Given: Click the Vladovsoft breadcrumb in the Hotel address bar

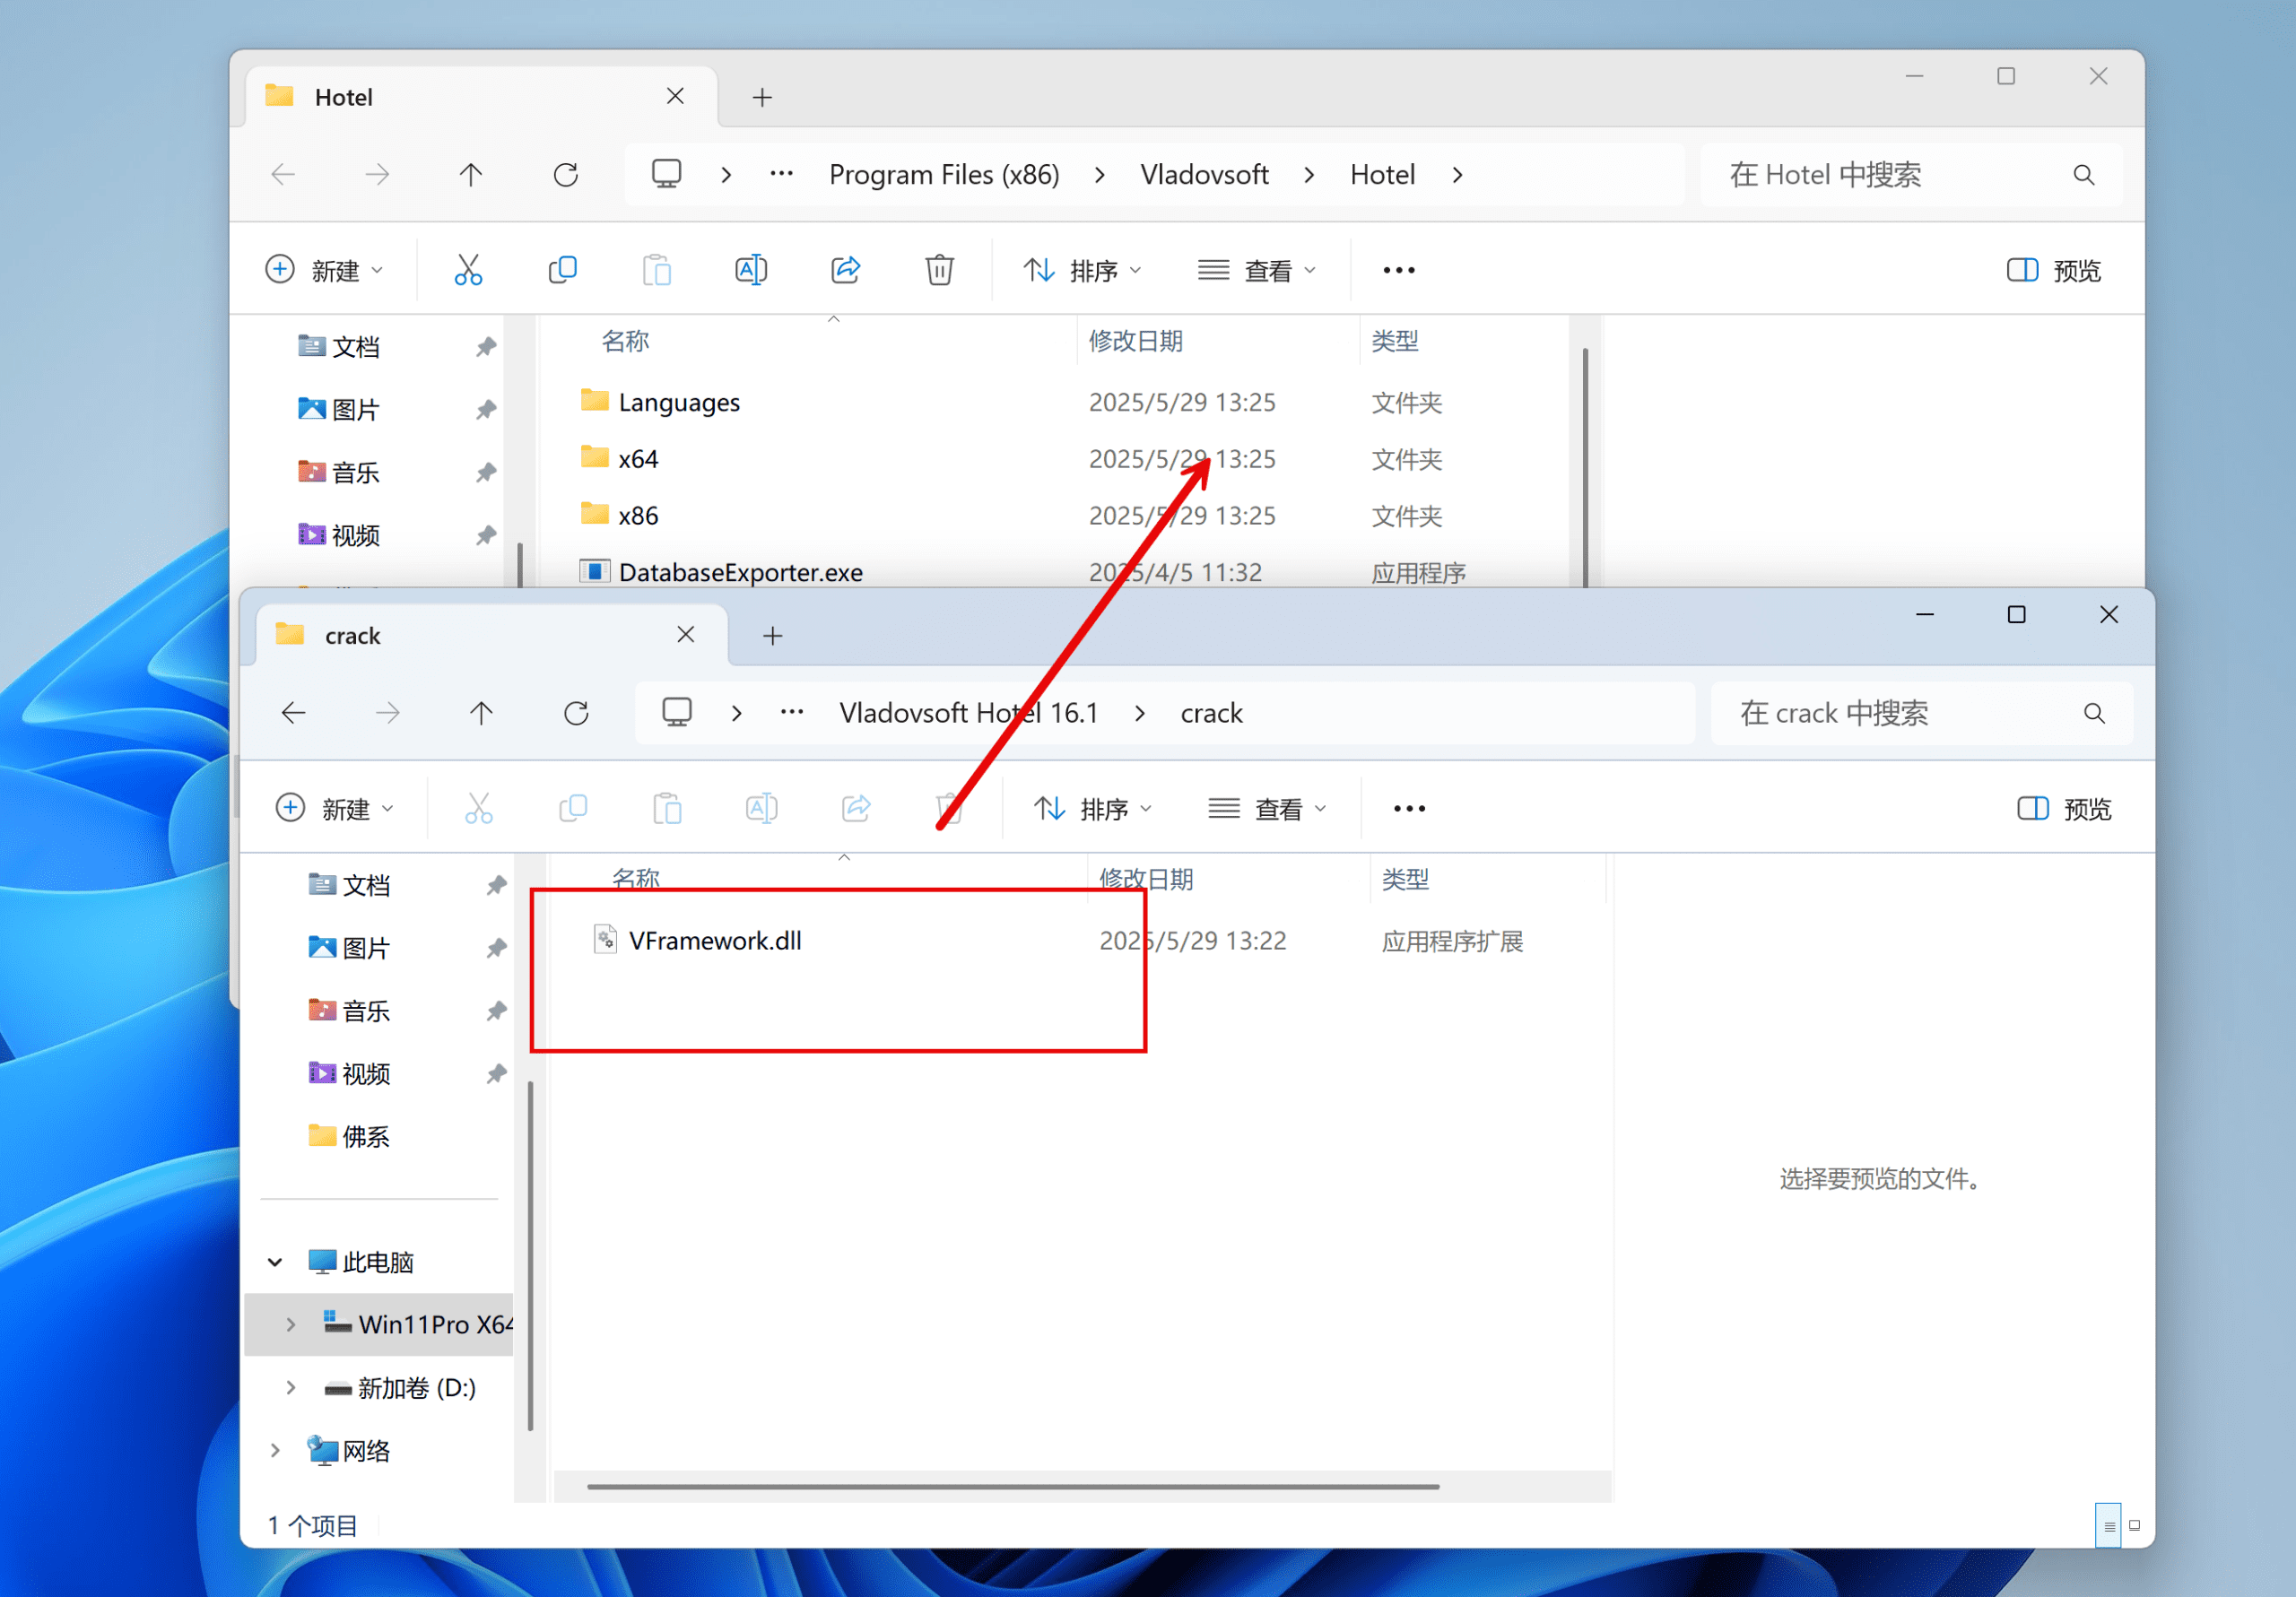Looking at the screenshot, I should click(x=1204, y=175).
